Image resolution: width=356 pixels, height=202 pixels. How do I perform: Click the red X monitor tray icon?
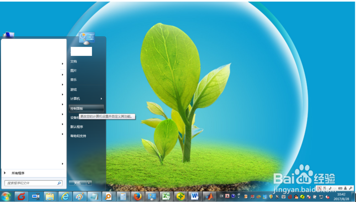[x=252, y=197]
